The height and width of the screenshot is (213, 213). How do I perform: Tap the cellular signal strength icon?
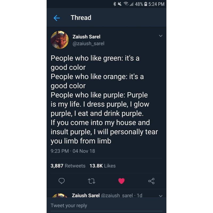pyautogui.click(x=132, y=4)
